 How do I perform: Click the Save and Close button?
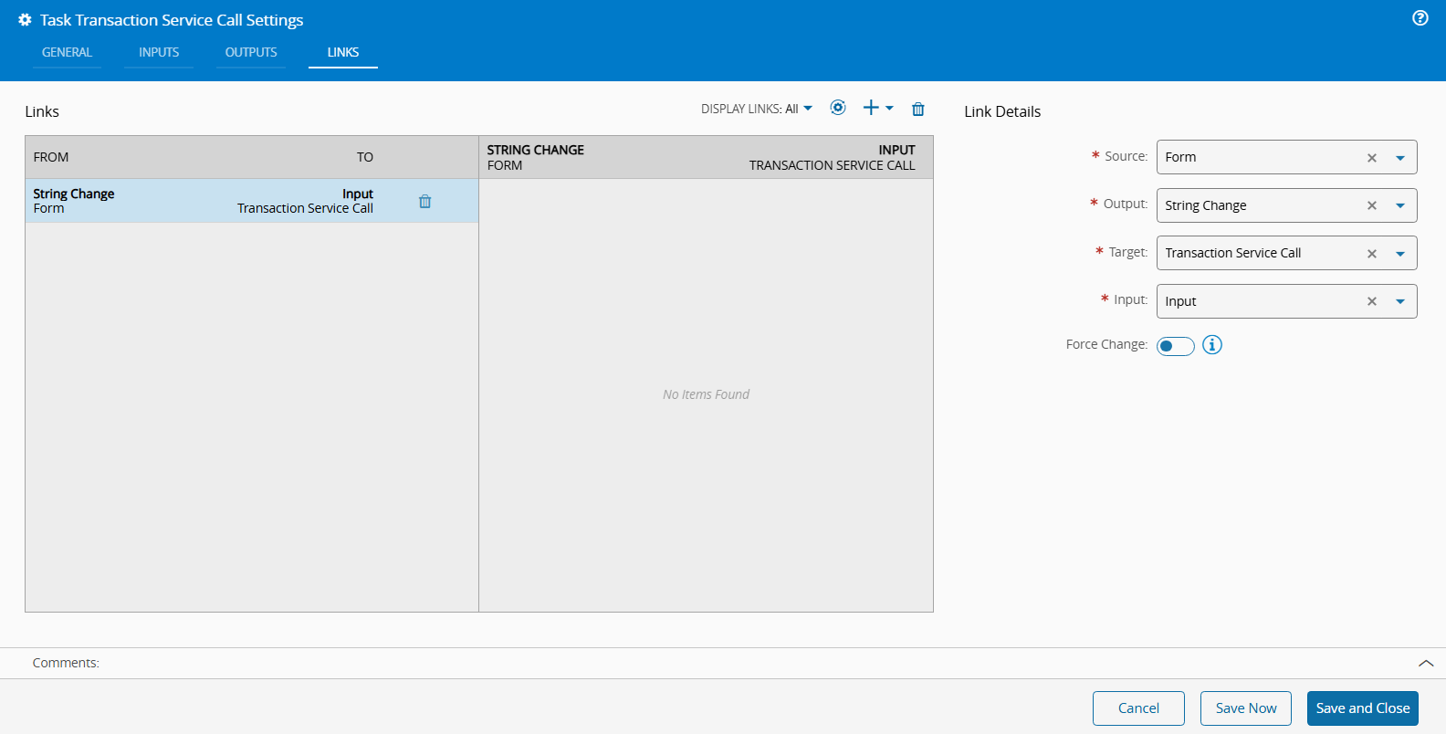pyautogui.click(x=1362, y=708)
